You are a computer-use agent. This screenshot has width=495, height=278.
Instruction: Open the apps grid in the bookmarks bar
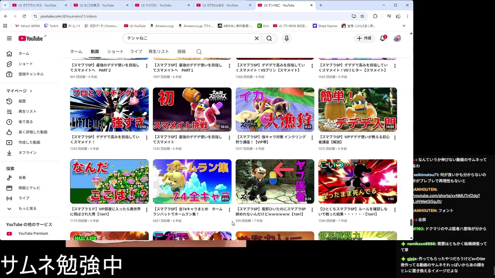5,26
